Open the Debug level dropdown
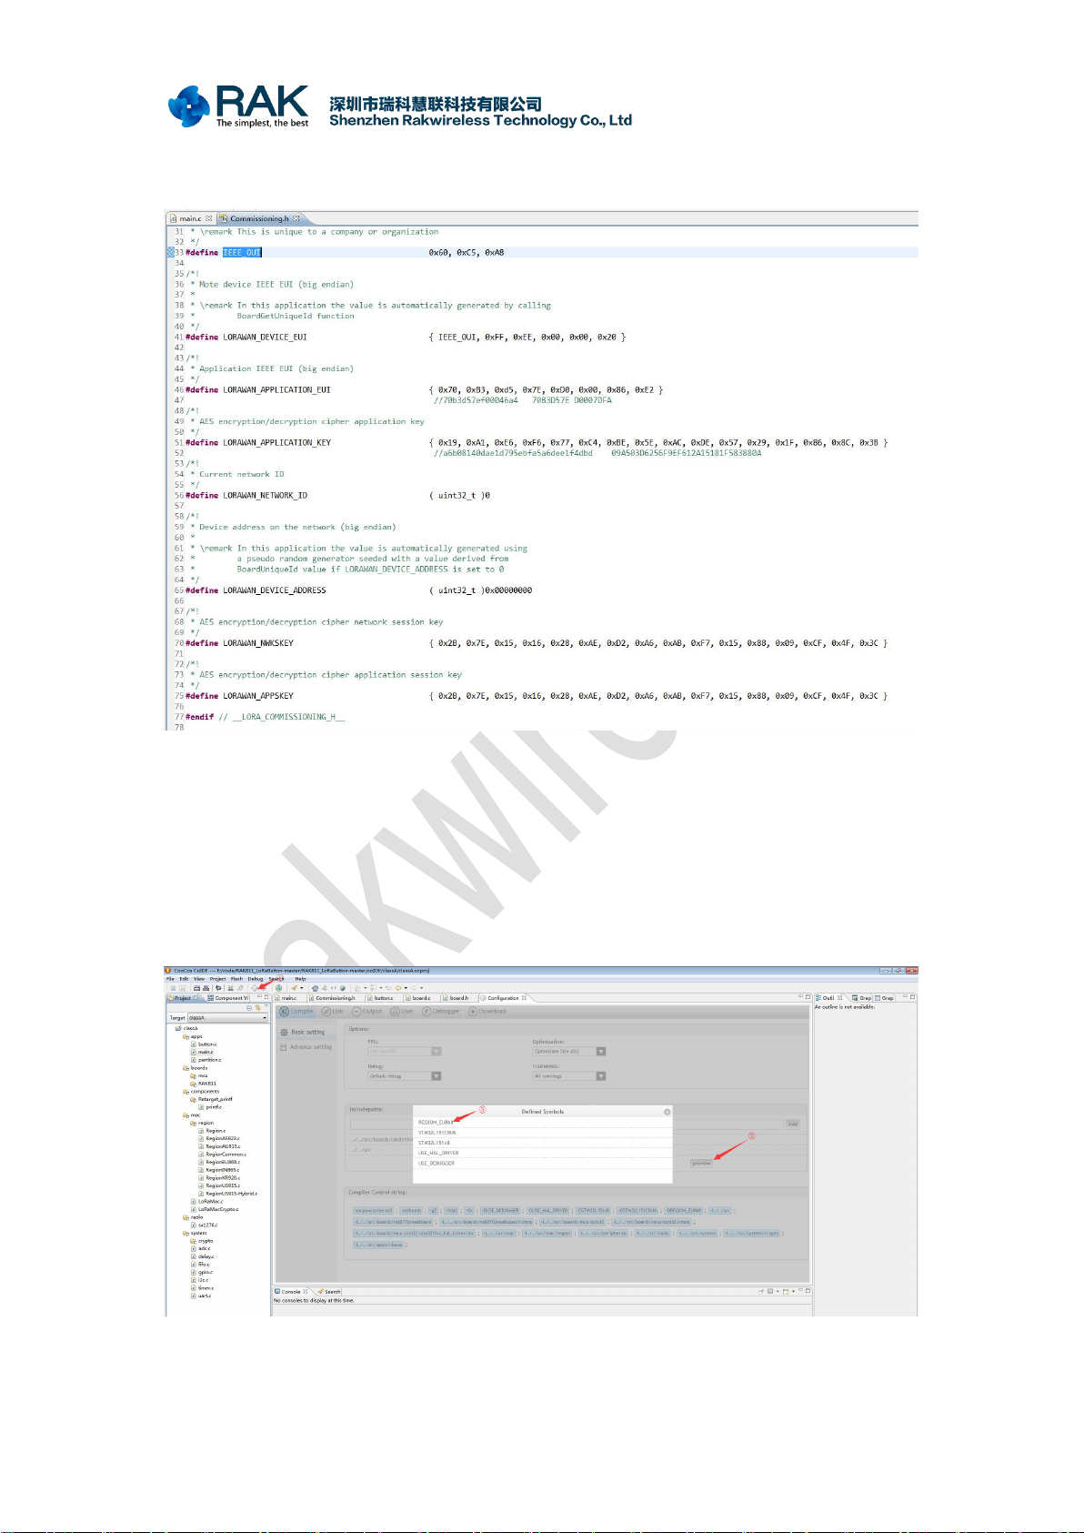Viewport: 1084px width, 1533px height. click(405, 1076)
